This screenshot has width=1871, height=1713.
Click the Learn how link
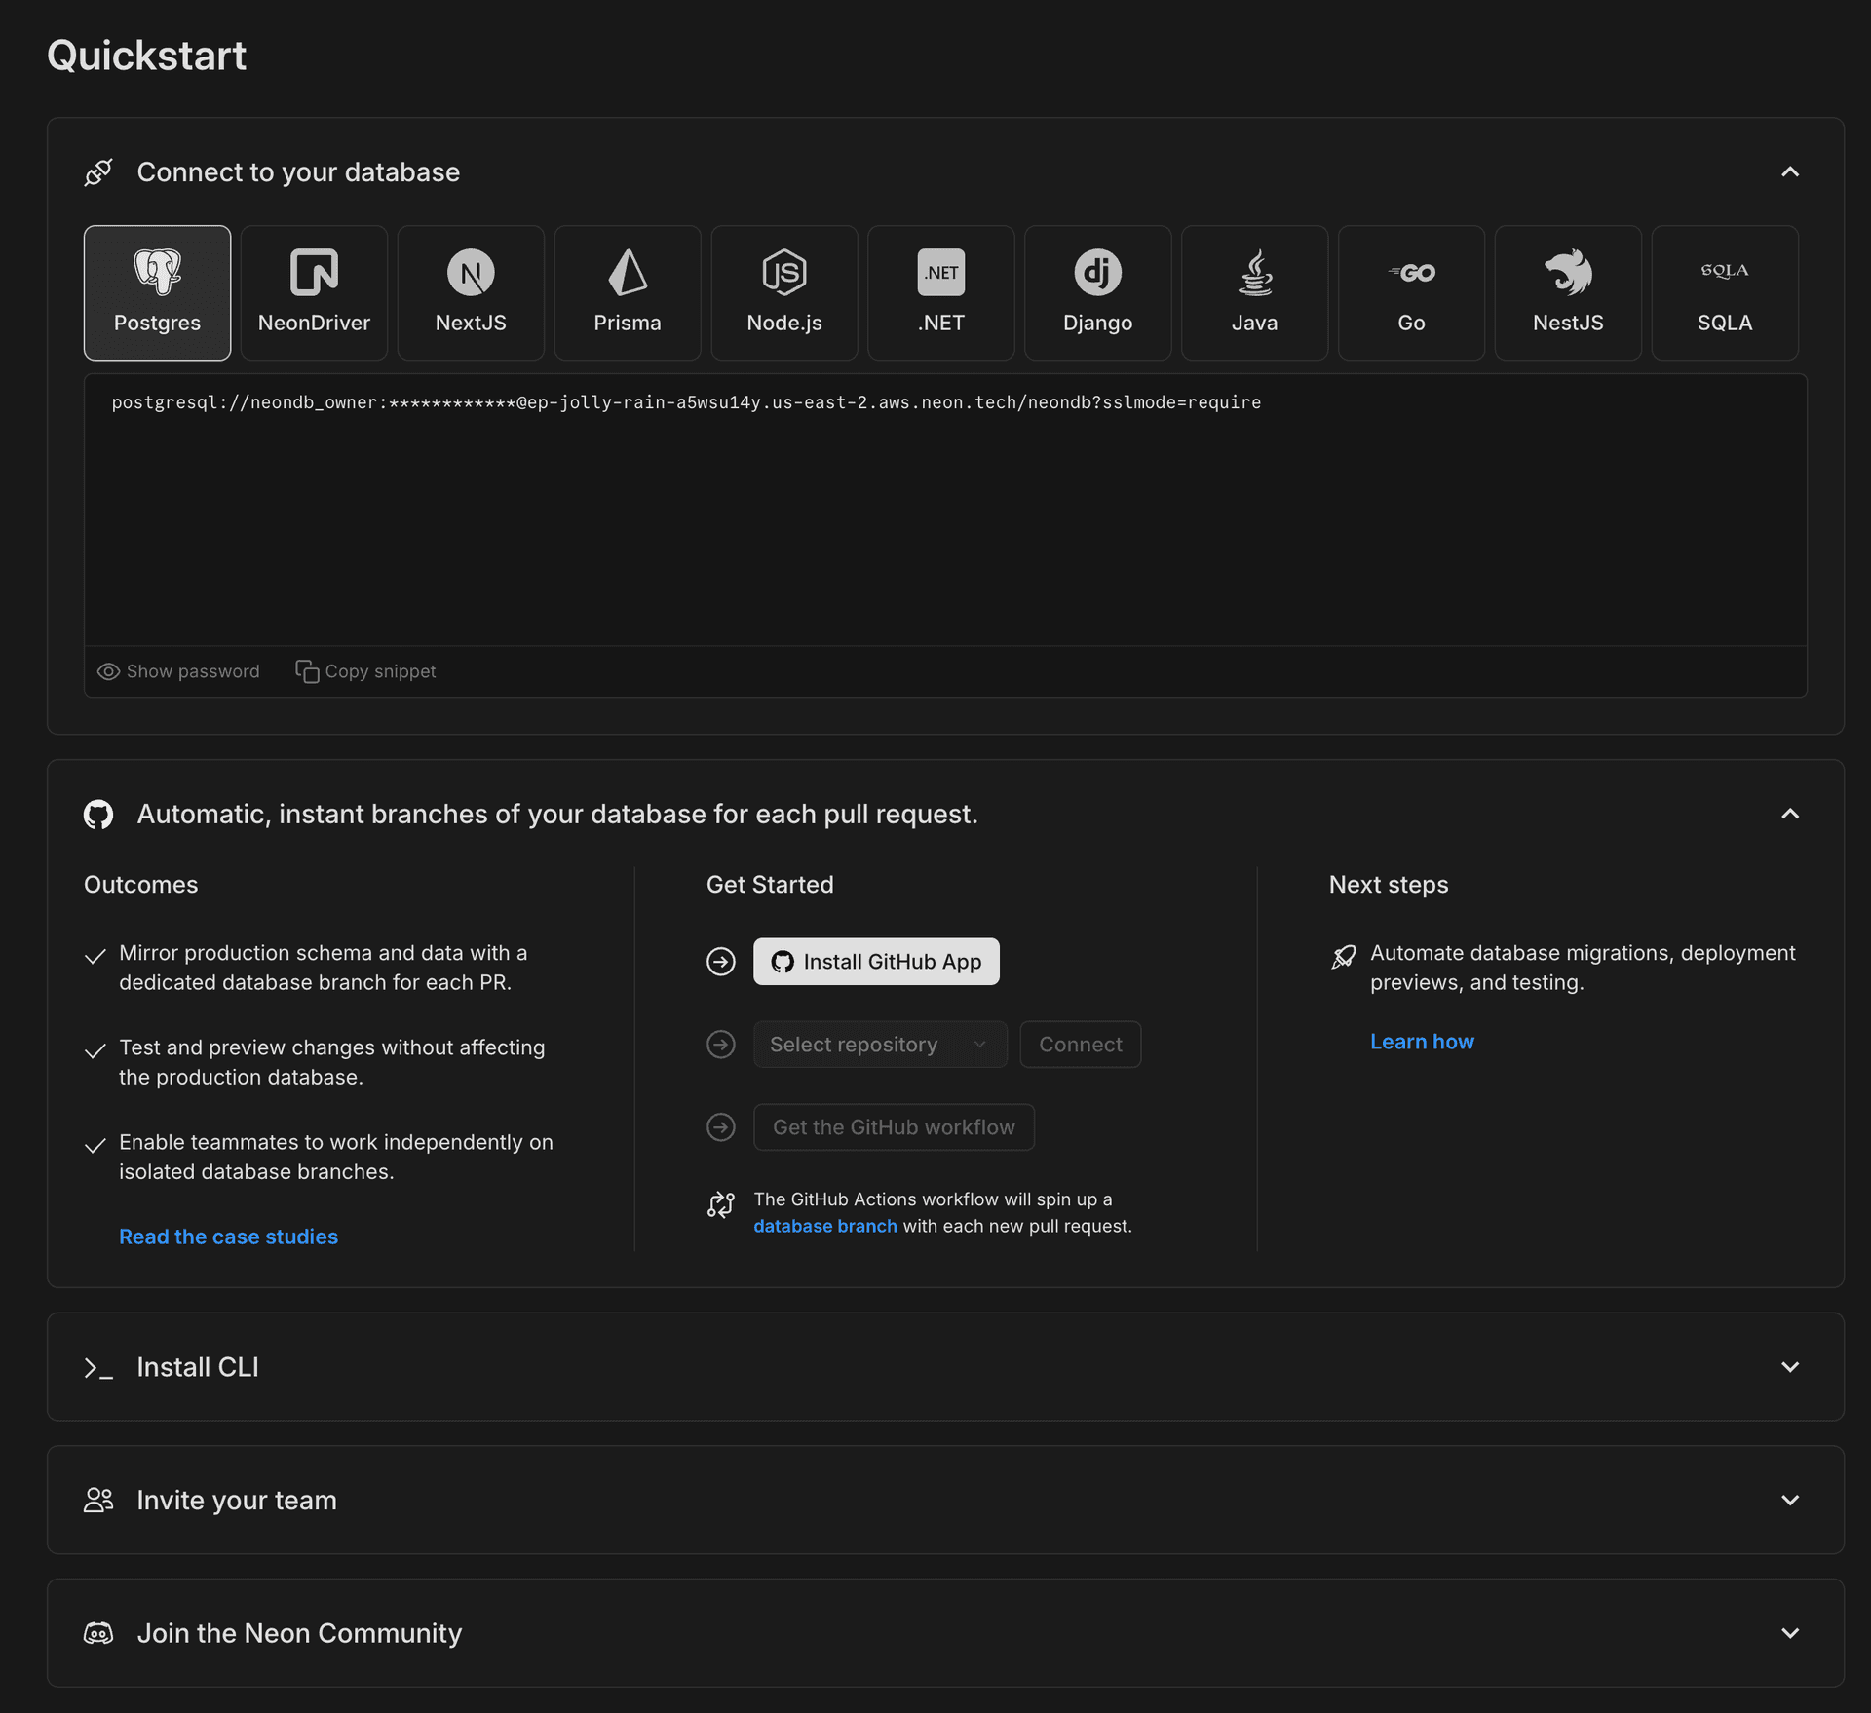click(1422, 1041)
